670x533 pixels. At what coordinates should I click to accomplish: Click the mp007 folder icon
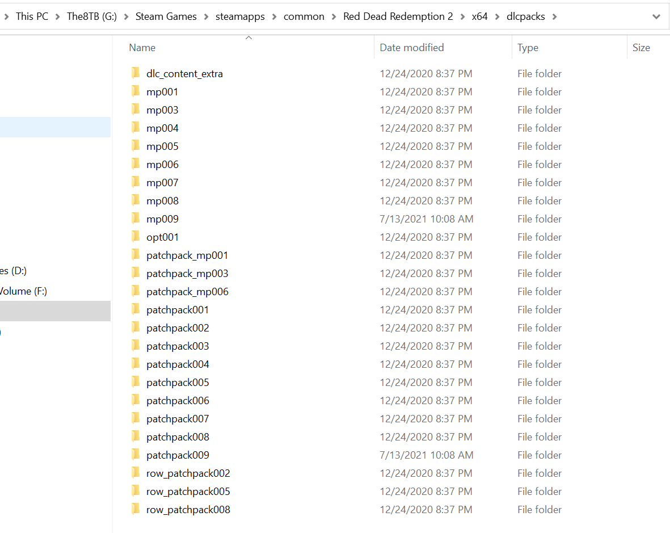click(x=136, y=182)
